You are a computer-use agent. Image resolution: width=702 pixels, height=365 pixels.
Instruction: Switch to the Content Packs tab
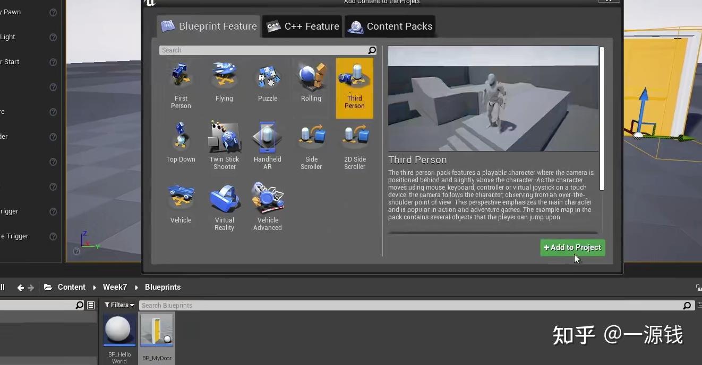(390, 26)
